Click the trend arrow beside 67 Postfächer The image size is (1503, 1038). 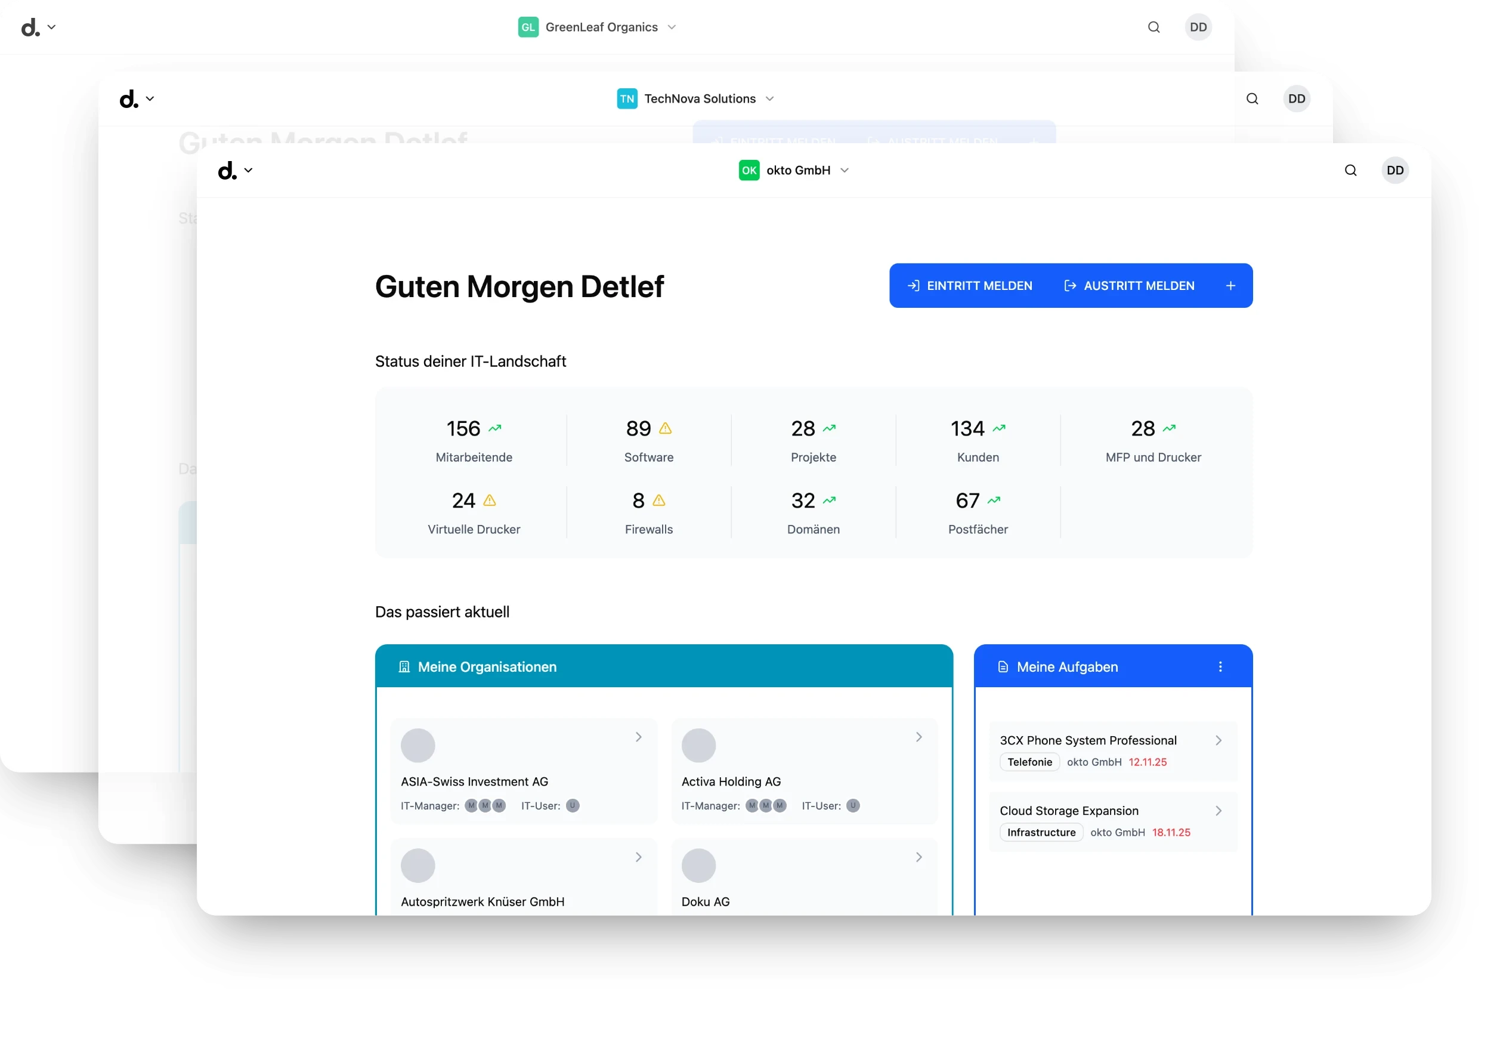click(993, 500)
